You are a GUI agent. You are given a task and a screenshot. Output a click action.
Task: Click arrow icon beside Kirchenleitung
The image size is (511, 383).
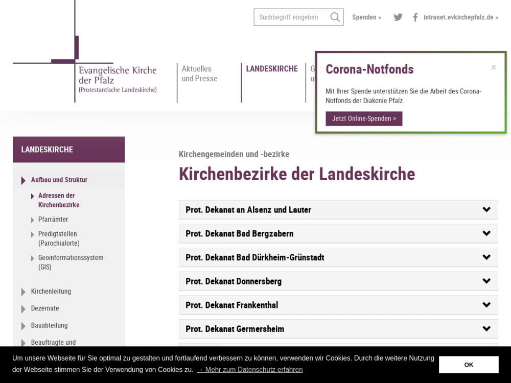click(24, 292)
